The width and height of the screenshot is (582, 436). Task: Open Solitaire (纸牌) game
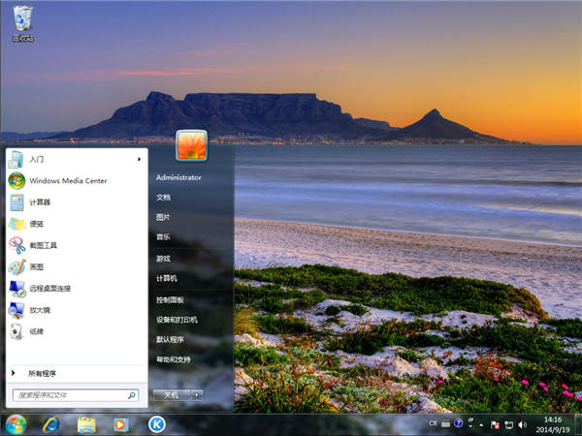point(37,331)
